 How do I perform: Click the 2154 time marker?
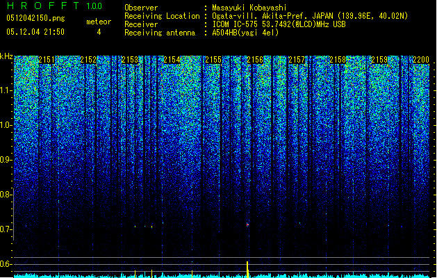pyautogui.click(x=172, y=60)
